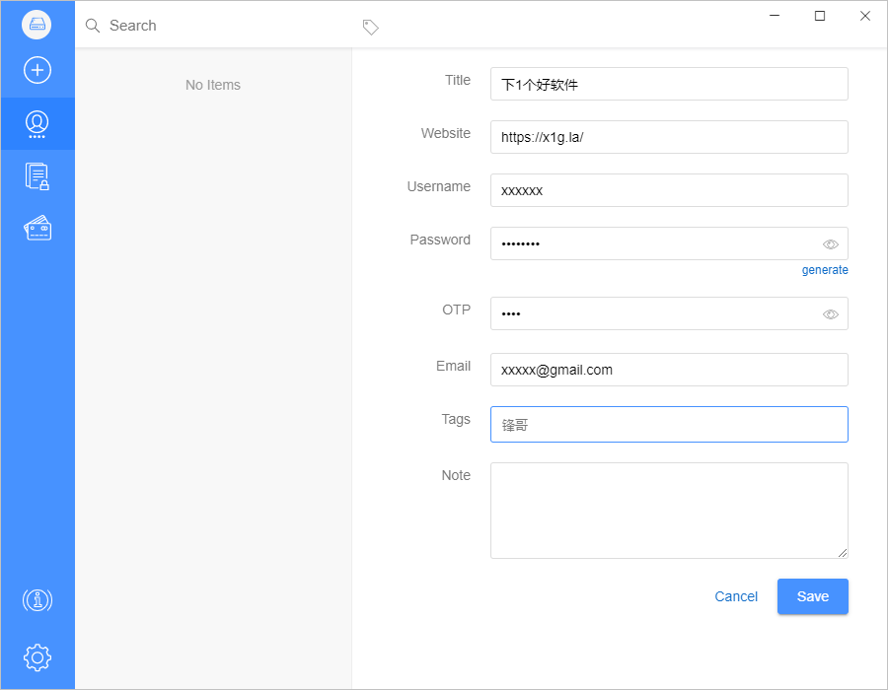The image size is (888, 690).
Task: Open the Logins category in sidebar
Action: [x=37, y=123]
